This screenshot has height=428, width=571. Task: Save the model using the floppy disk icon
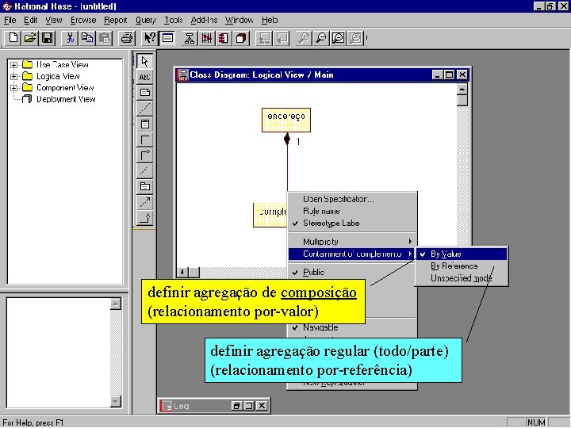[x=48, y=38]
